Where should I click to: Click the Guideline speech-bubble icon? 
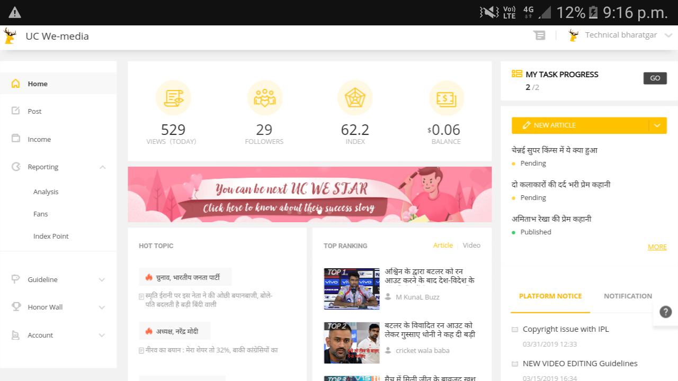15,279
